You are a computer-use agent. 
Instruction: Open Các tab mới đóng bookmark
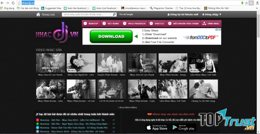28,8
